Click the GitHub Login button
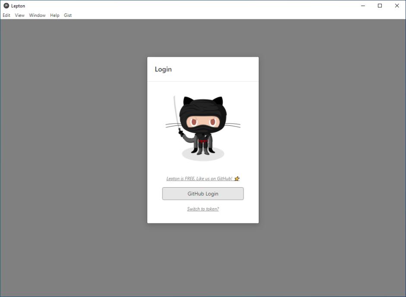The width and height of the screenshot is (406, 297). tap(203, 194)
